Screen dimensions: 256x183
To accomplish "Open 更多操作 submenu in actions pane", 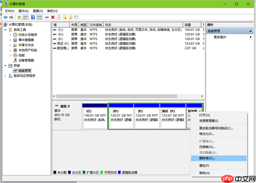I will 230,37.
